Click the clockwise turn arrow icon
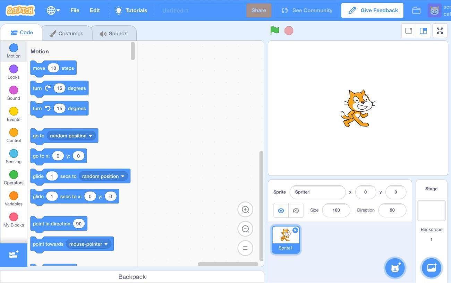Screen dimensions: 451x283 (x=48, y=88)
